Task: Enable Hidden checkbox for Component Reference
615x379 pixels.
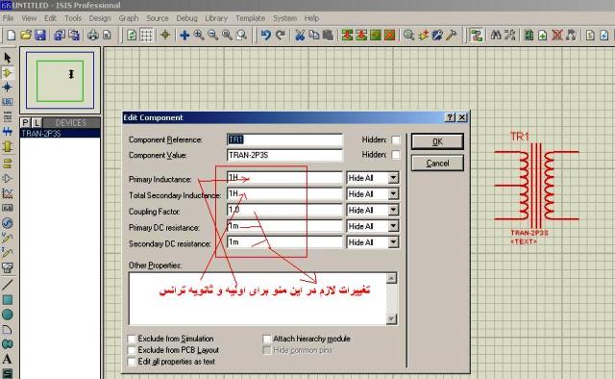Action: tap(396, 139)
